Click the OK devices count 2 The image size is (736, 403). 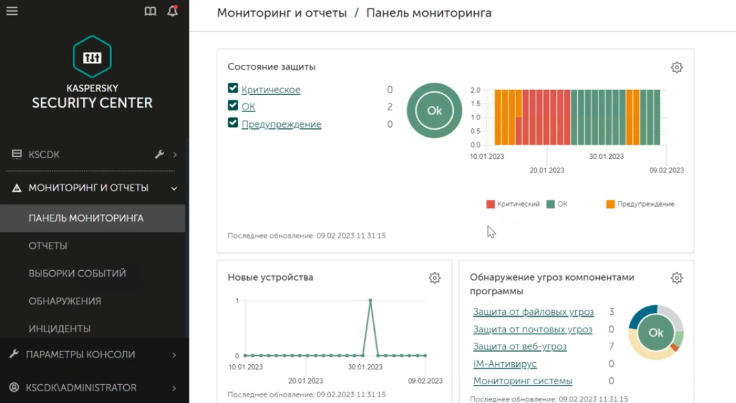390,107
